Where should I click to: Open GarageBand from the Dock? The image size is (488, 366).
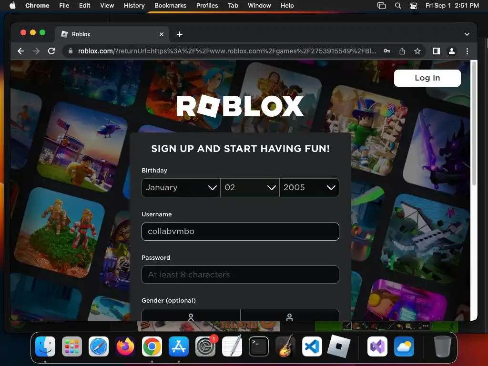(285, 346)
